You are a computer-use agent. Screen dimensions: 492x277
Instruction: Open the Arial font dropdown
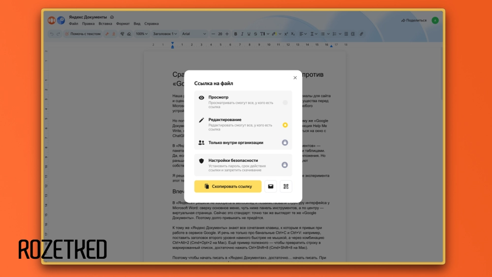[194, 34]
